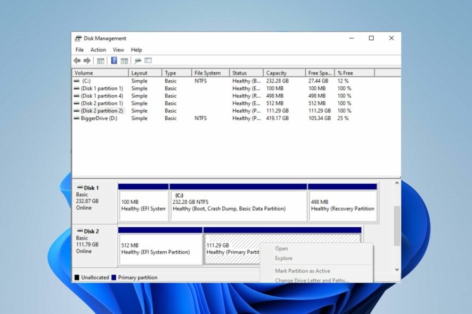This screenshot has width=472, height=314.
Task: Select the back navigation arrow
Action: point(77,60)
